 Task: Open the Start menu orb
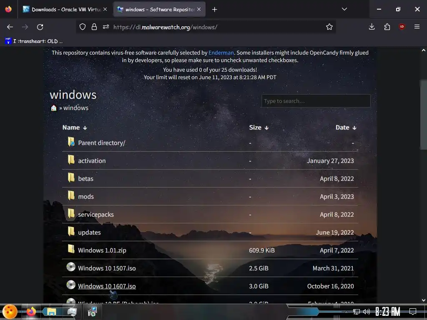pyautogui.click(x=10, y=312)
